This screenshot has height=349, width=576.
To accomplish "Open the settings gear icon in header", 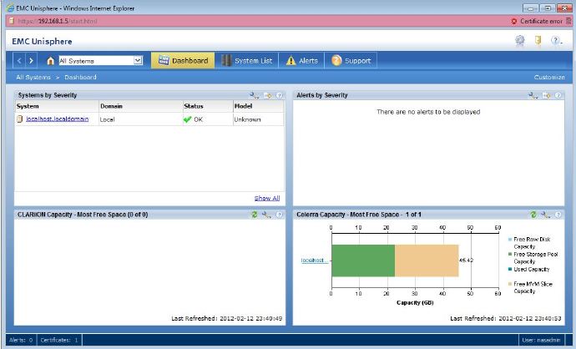I will tap(520, 40).
